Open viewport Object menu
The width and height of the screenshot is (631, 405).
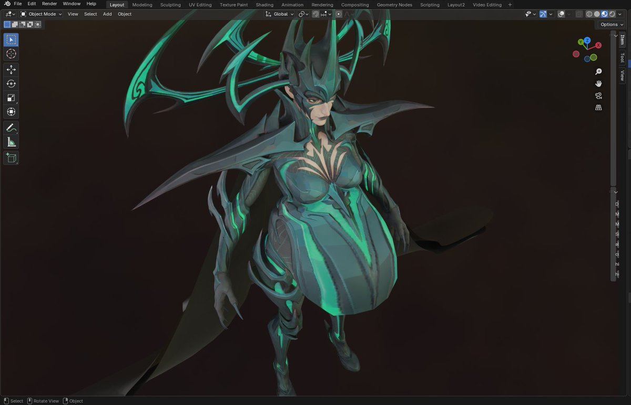tap(125, 14)
